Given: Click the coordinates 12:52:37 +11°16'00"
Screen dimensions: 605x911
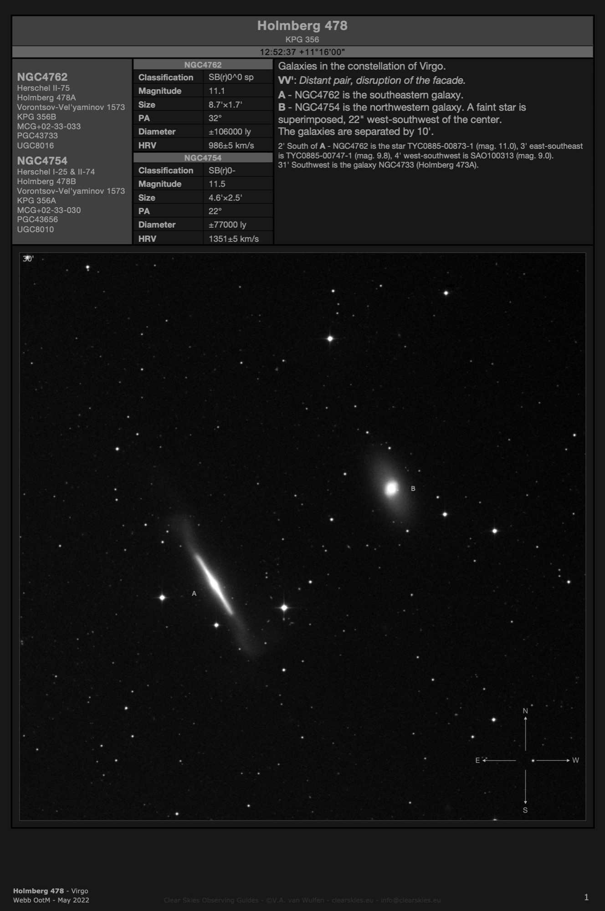Looking at the screenshot, I should [x=302, y=52].
